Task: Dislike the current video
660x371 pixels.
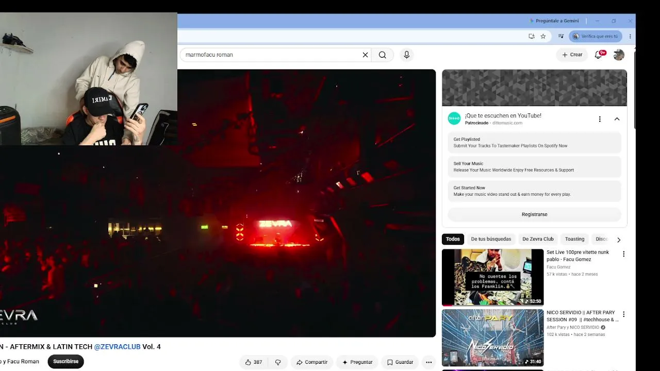Action: pyautogui.click(x=278, y=362)
